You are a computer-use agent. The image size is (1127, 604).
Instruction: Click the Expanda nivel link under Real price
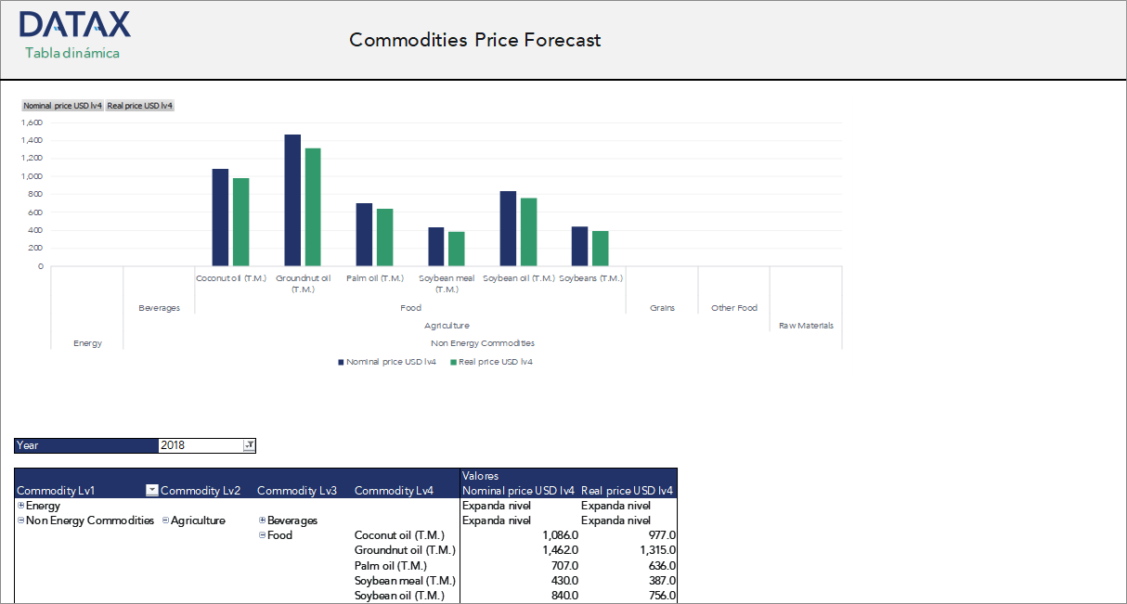615,505
